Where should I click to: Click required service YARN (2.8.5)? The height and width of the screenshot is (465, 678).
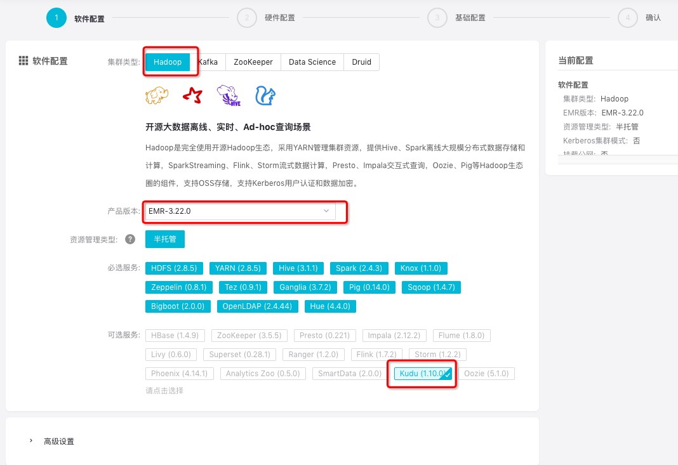(x=238, y=268)
